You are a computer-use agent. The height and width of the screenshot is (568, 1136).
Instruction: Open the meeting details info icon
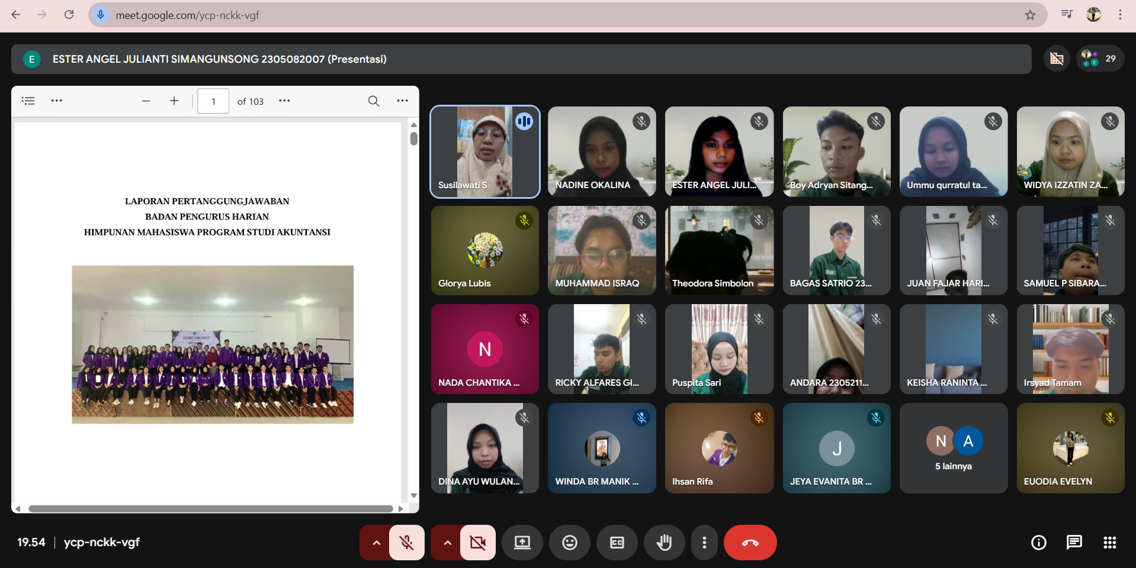tap(1038, 543)
